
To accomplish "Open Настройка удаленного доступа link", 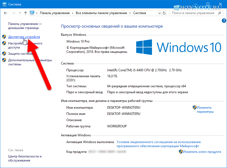I will click(25, 45).
